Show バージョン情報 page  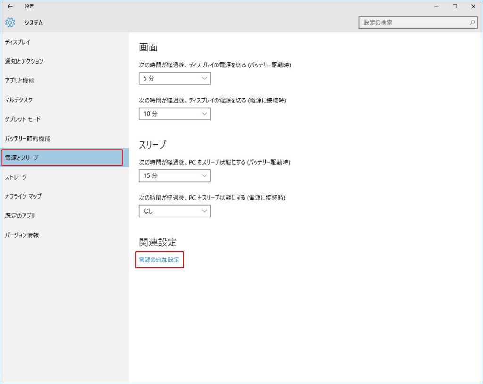point(22,235)
